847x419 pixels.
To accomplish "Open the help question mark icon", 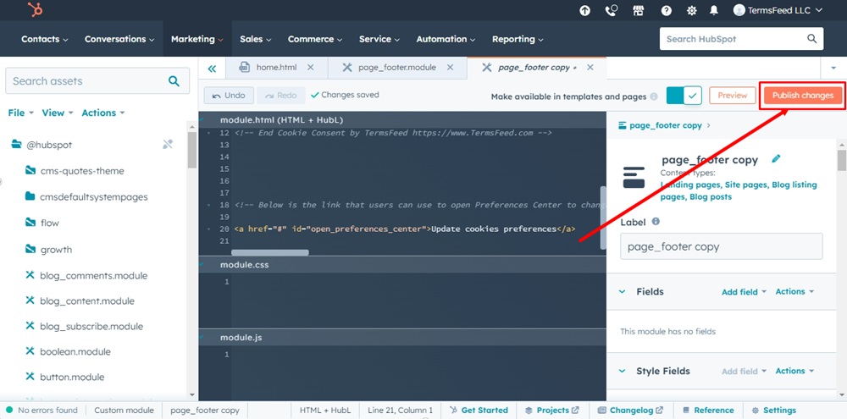I will [x=667, y=10].
